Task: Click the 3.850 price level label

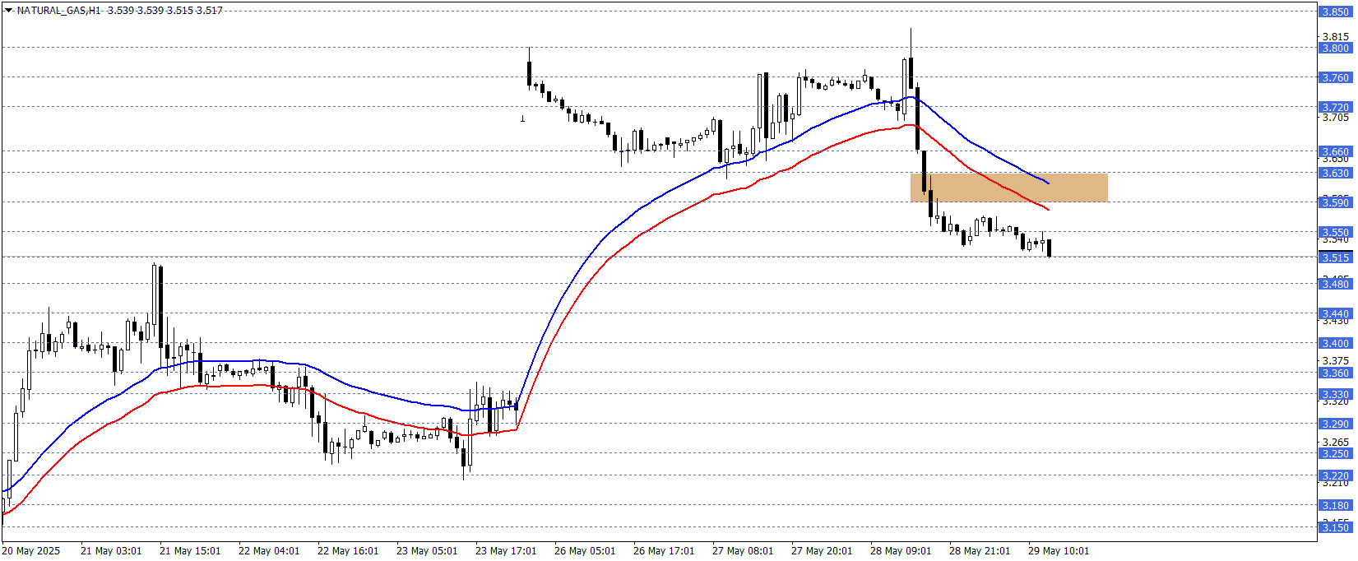Action: (x=1335, y=12)
